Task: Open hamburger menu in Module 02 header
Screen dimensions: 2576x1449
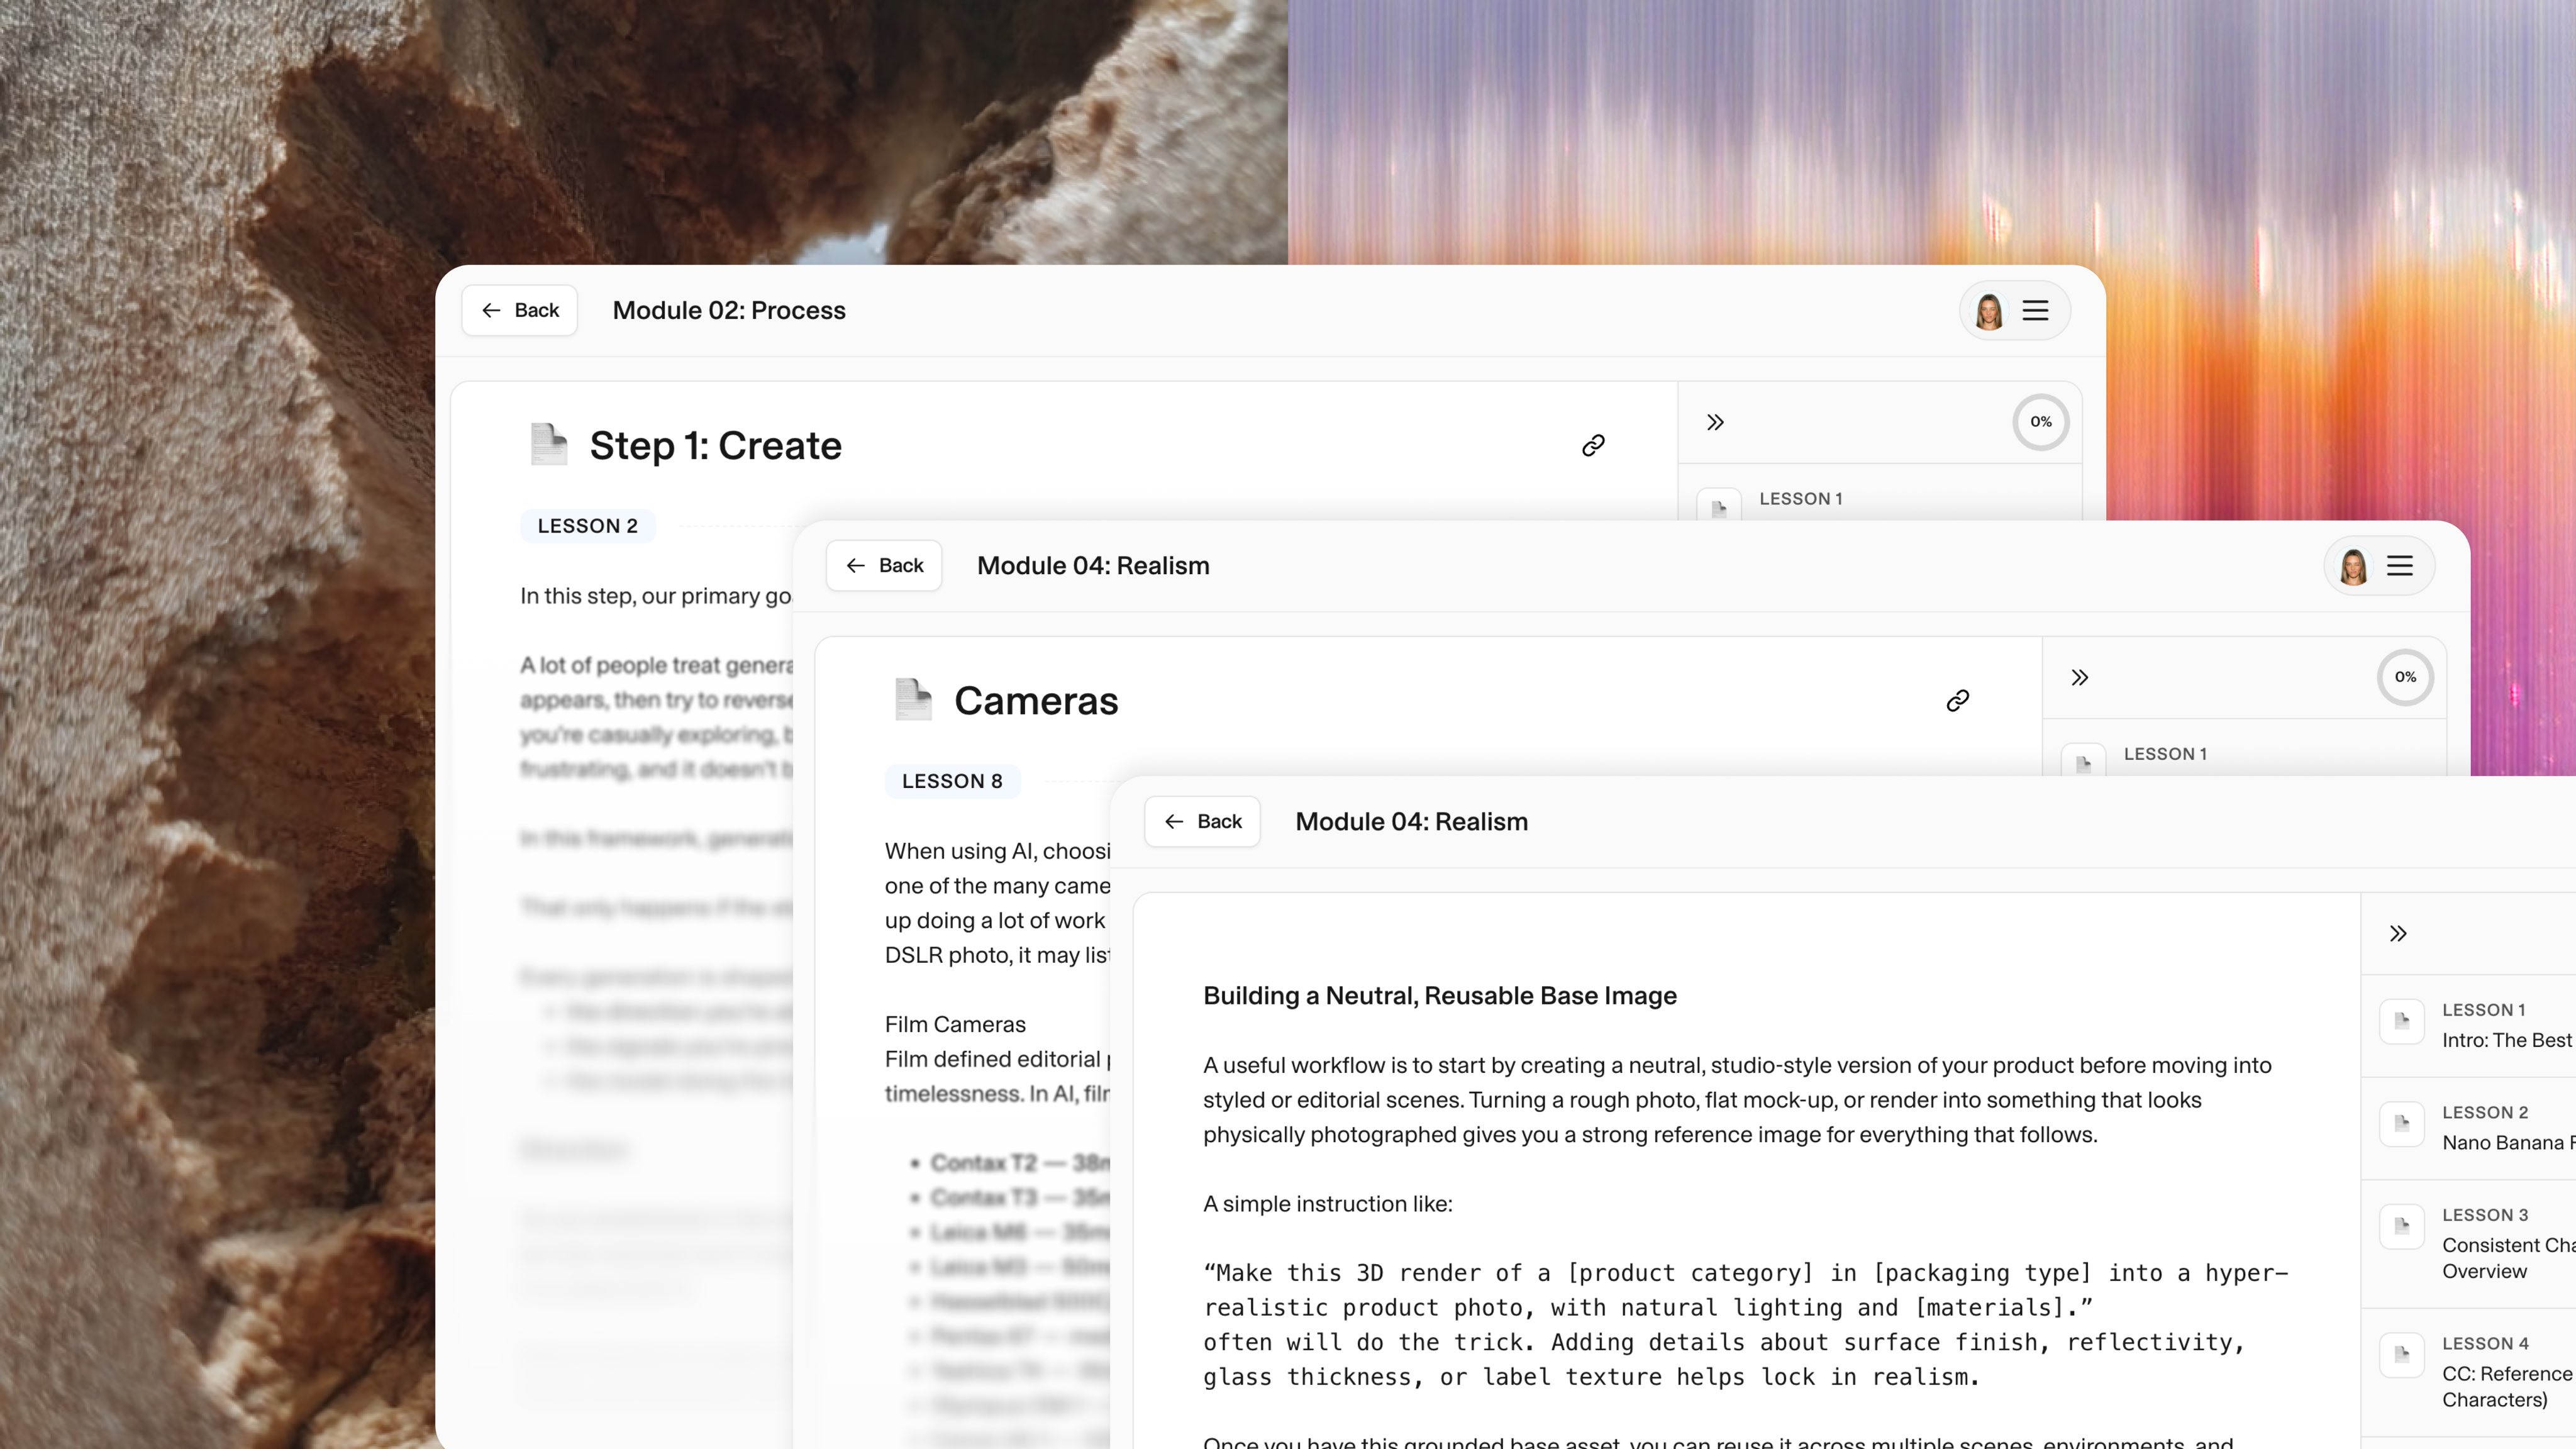Action: click(2035, 311)
